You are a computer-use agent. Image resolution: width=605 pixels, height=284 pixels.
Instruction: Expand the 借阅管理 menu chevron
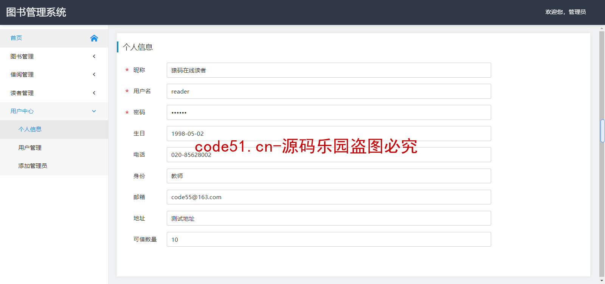tap(94, 74)
